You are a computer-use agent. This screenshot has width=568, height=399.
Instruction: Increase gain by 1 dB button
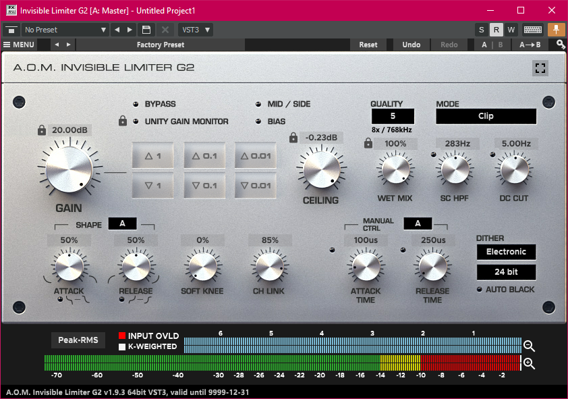click(x=153, y=156)
